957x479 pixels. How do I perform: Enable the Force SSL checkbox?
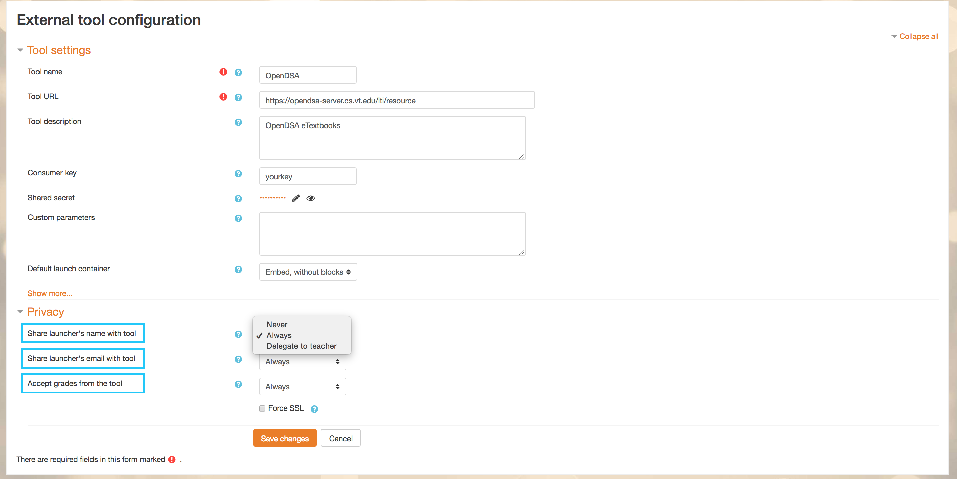(x=262, y=408)
